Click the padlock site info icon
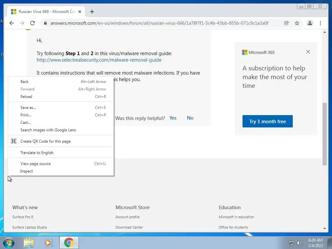The image size is (332, 249). click(x=45, y=23)
